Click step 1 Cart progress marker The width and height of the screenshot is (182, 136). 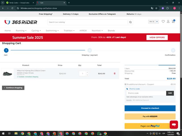click(x=6, y=50)
